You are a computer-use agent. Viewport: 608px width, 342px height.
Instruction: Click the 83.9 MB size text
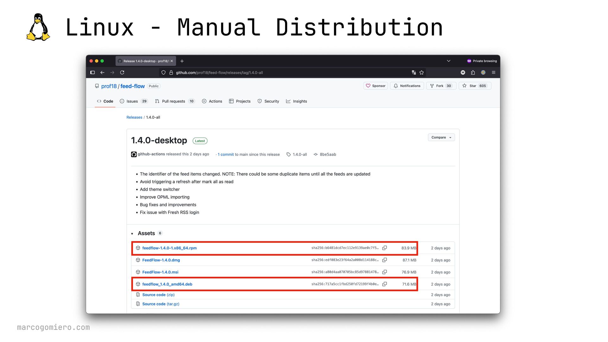(x=409, y=248)
